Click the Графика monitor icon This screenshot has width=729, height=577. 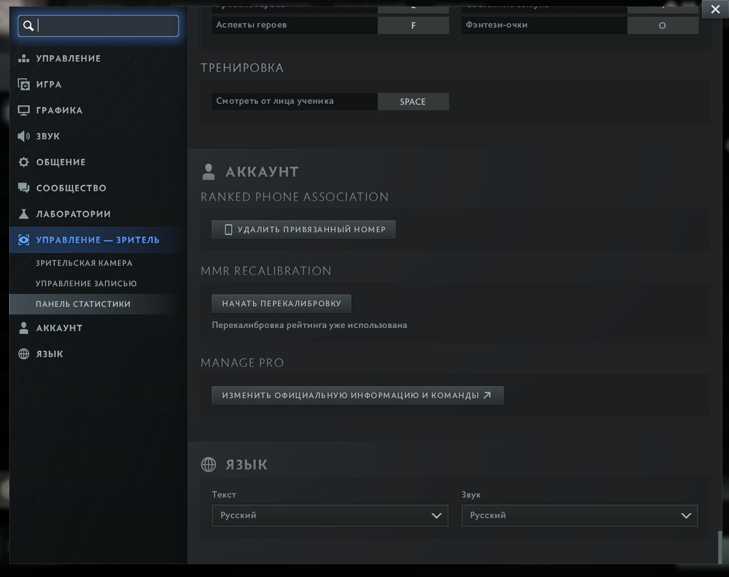24,110
